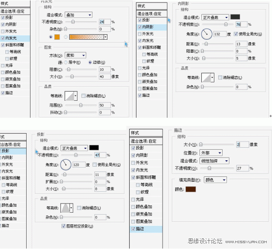
Task: Open blend mode dropdown showing 线性加深
Action: tap(214, 161)
